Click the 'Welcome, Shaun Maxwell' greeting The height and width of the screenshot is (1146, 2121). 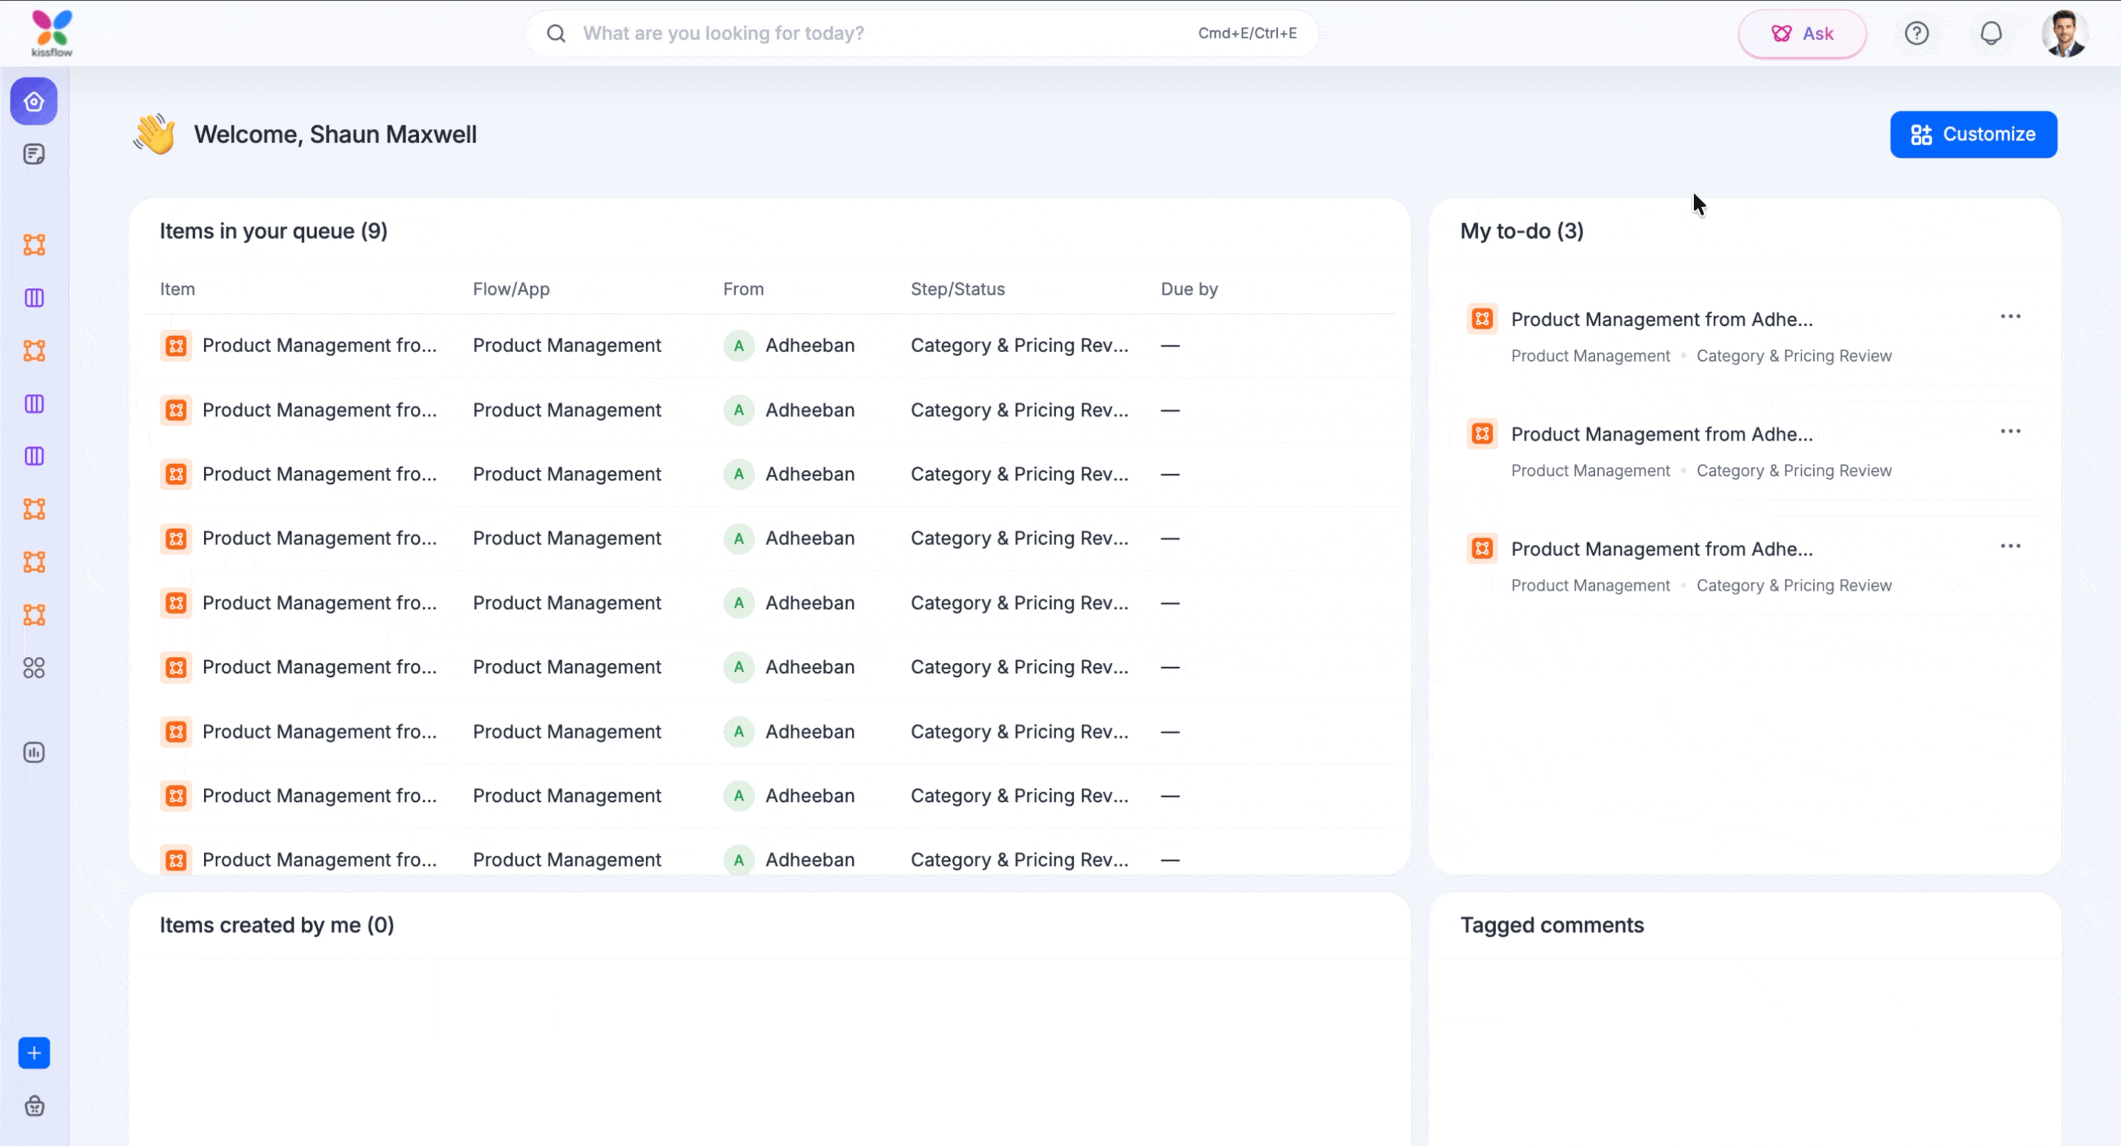(335, 134)
